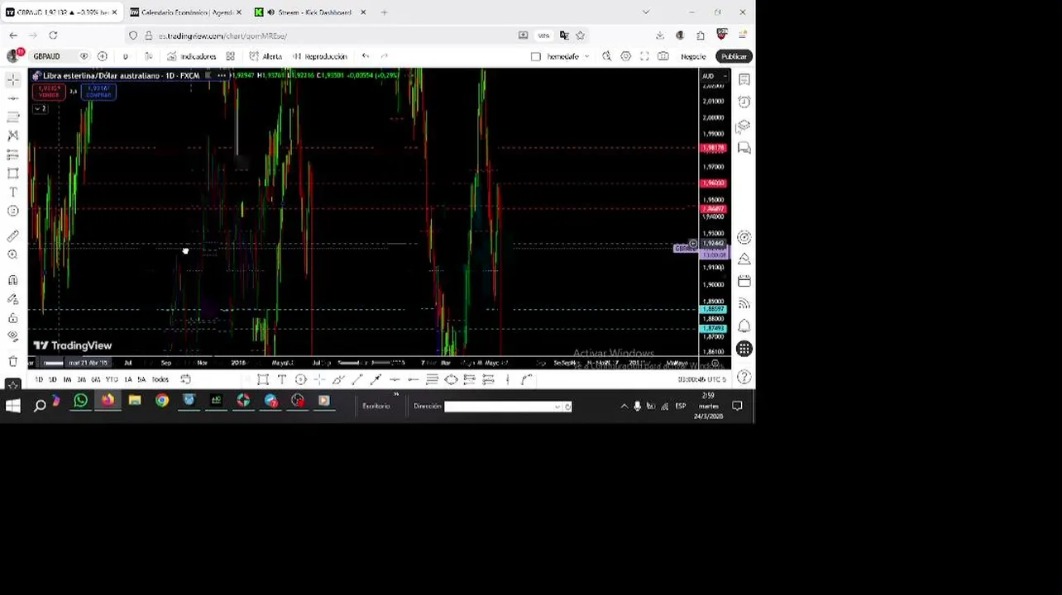1062x595 pixels.
Task: Open the candle chart type selector
Action: pyautogui.click(x=148, y=56)
